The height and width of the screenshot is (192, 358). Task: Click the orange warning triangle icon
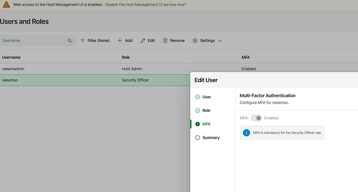pyautogui.click(x=6, y=4)
